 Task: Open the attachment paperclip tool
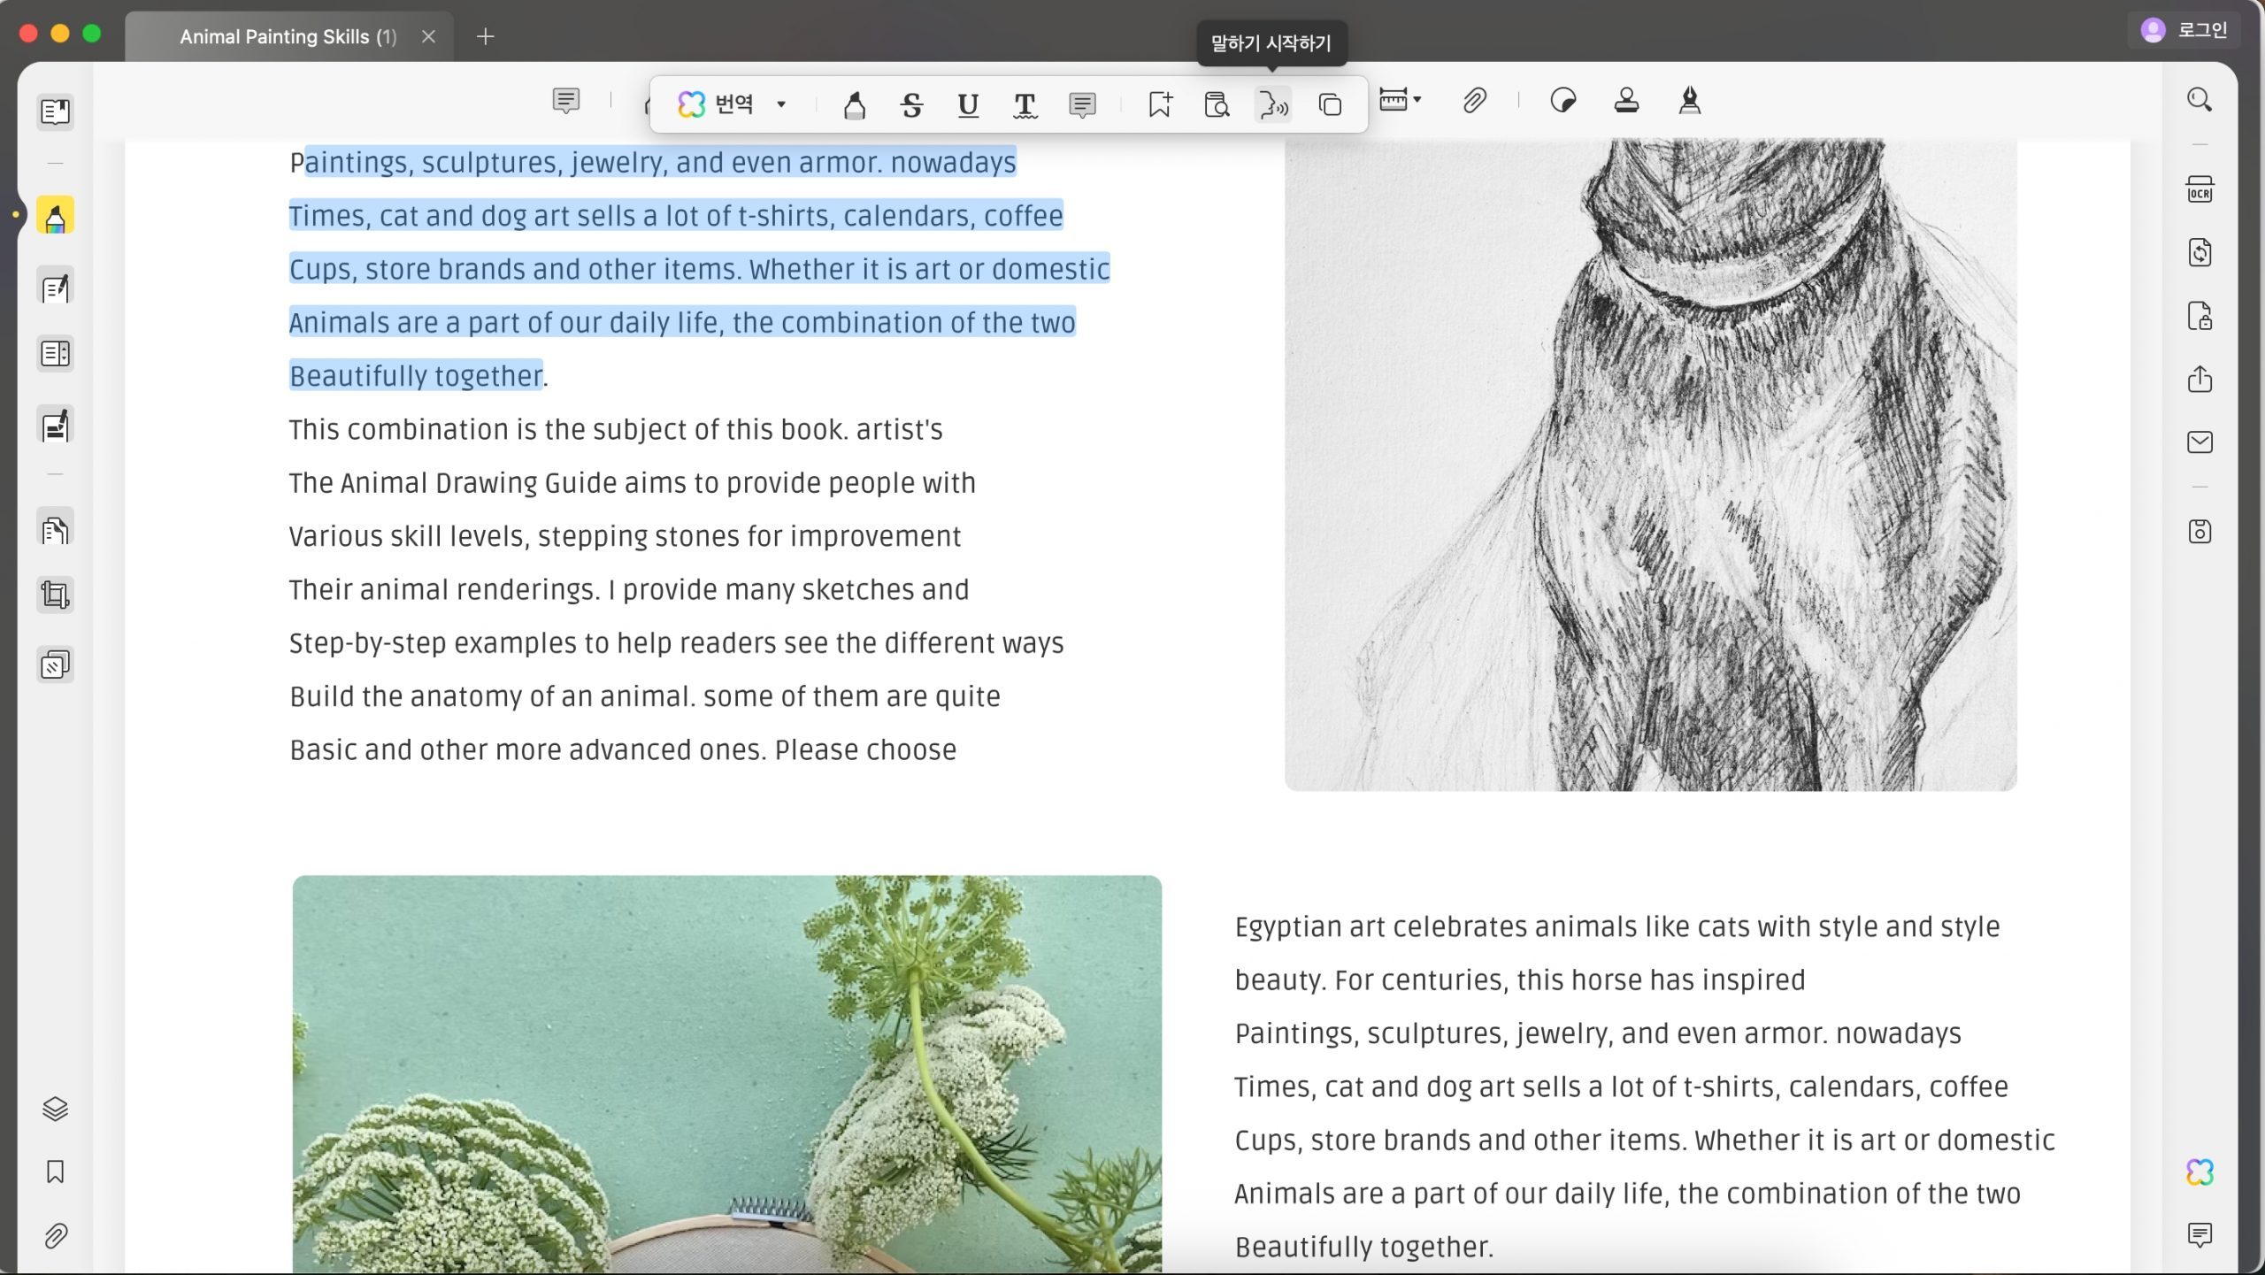click(1474, 101)
